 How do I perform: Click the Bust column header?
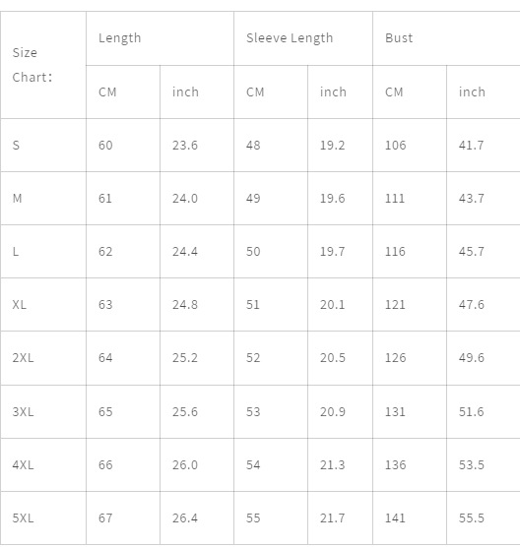click(446, 38)
